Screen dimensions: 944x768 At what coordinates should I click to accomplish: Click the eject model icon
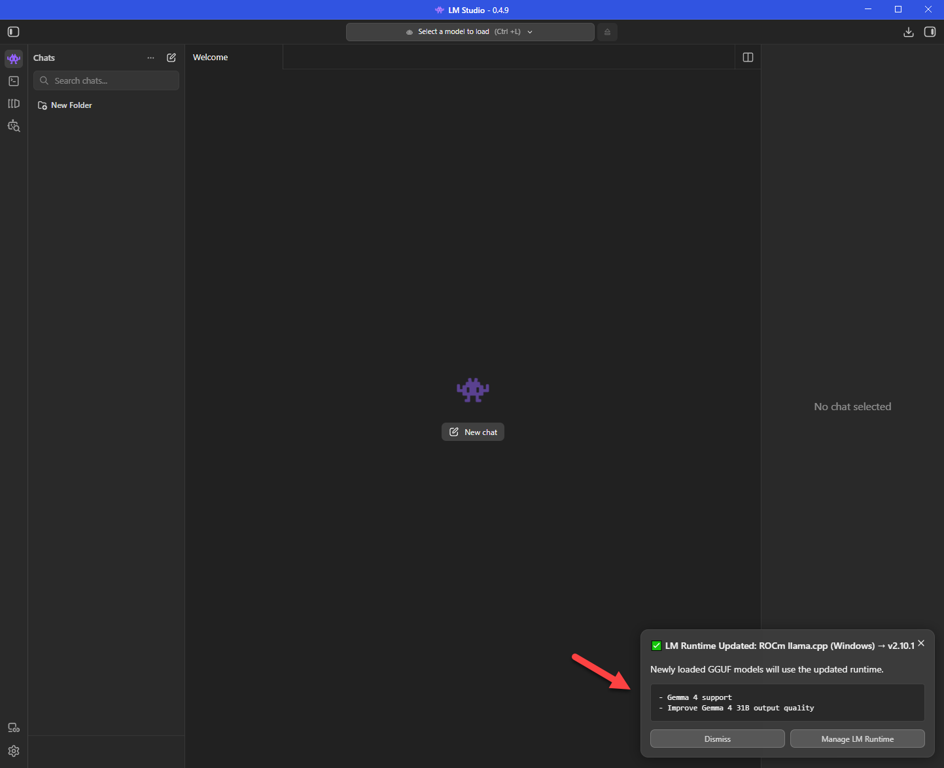pyautogui.click(x=607, y=32)
